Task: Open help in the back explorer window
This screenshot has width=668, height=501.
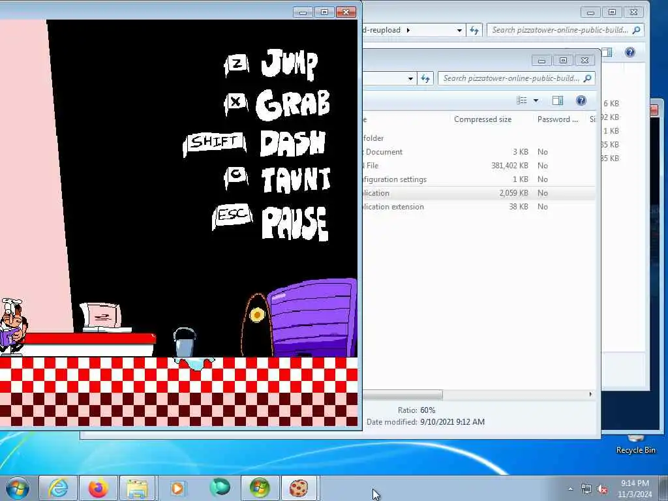Action: pyautogui.click(x=630, y=52)
